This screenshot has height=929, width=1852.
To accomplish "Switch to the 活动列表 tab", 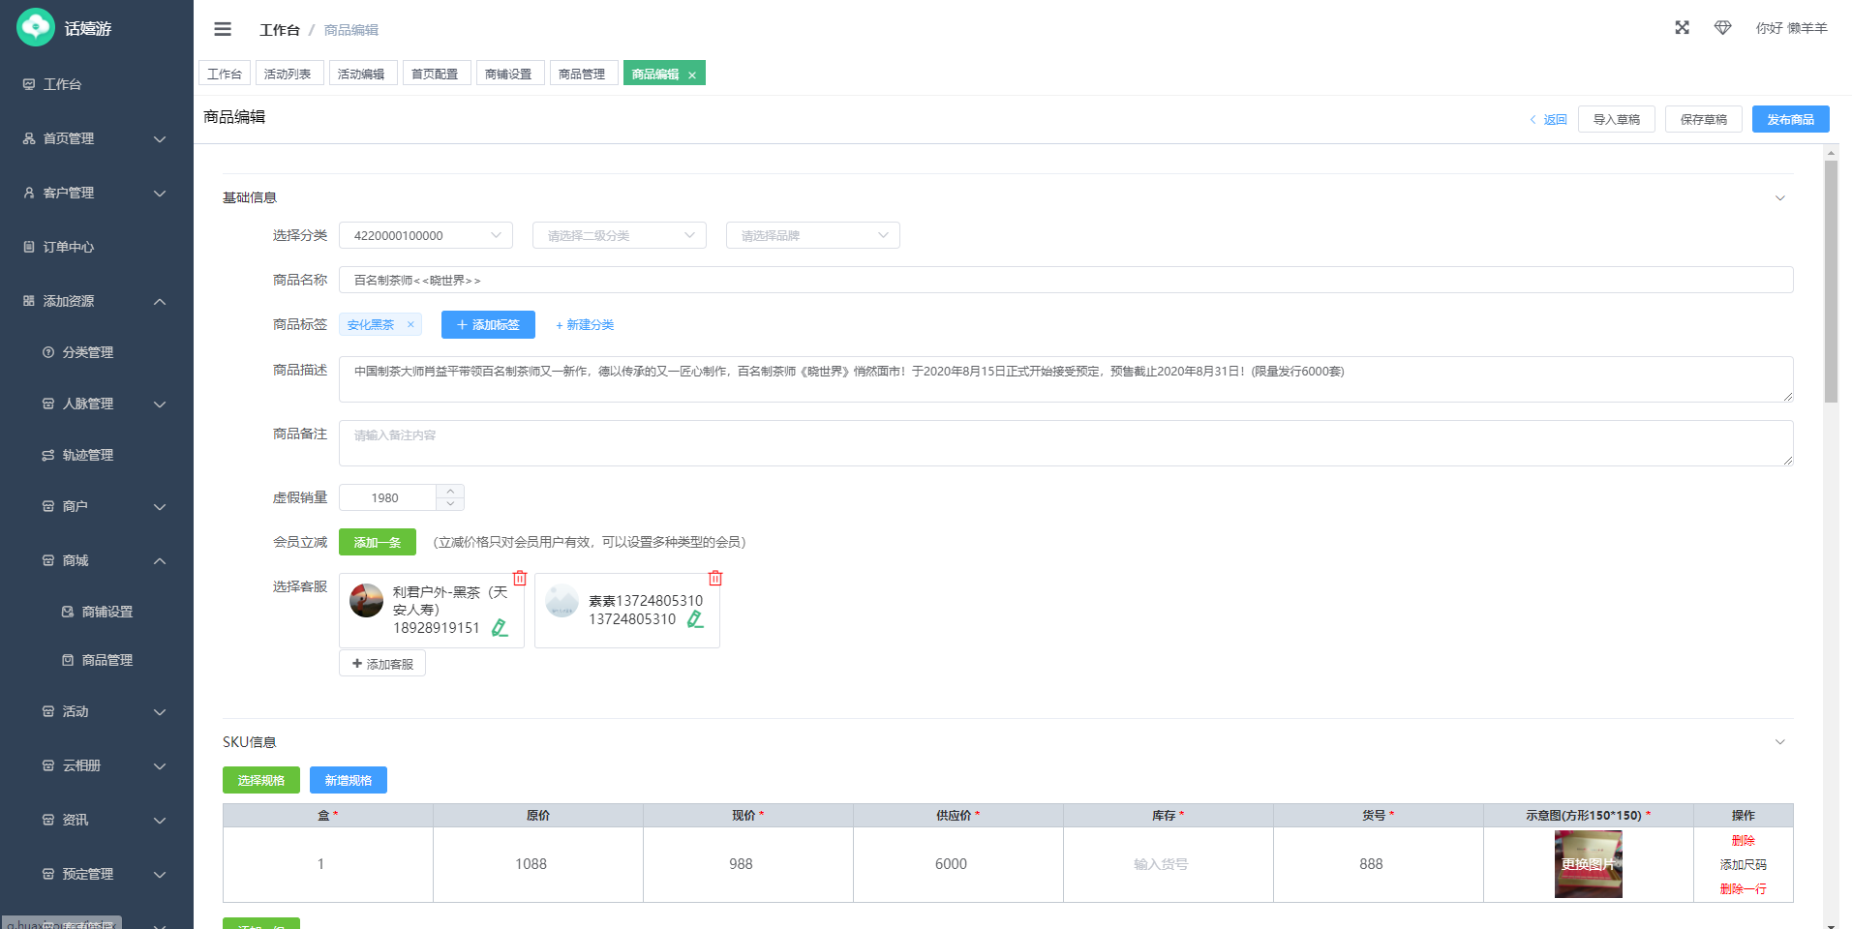I will [x=288, y=74].
